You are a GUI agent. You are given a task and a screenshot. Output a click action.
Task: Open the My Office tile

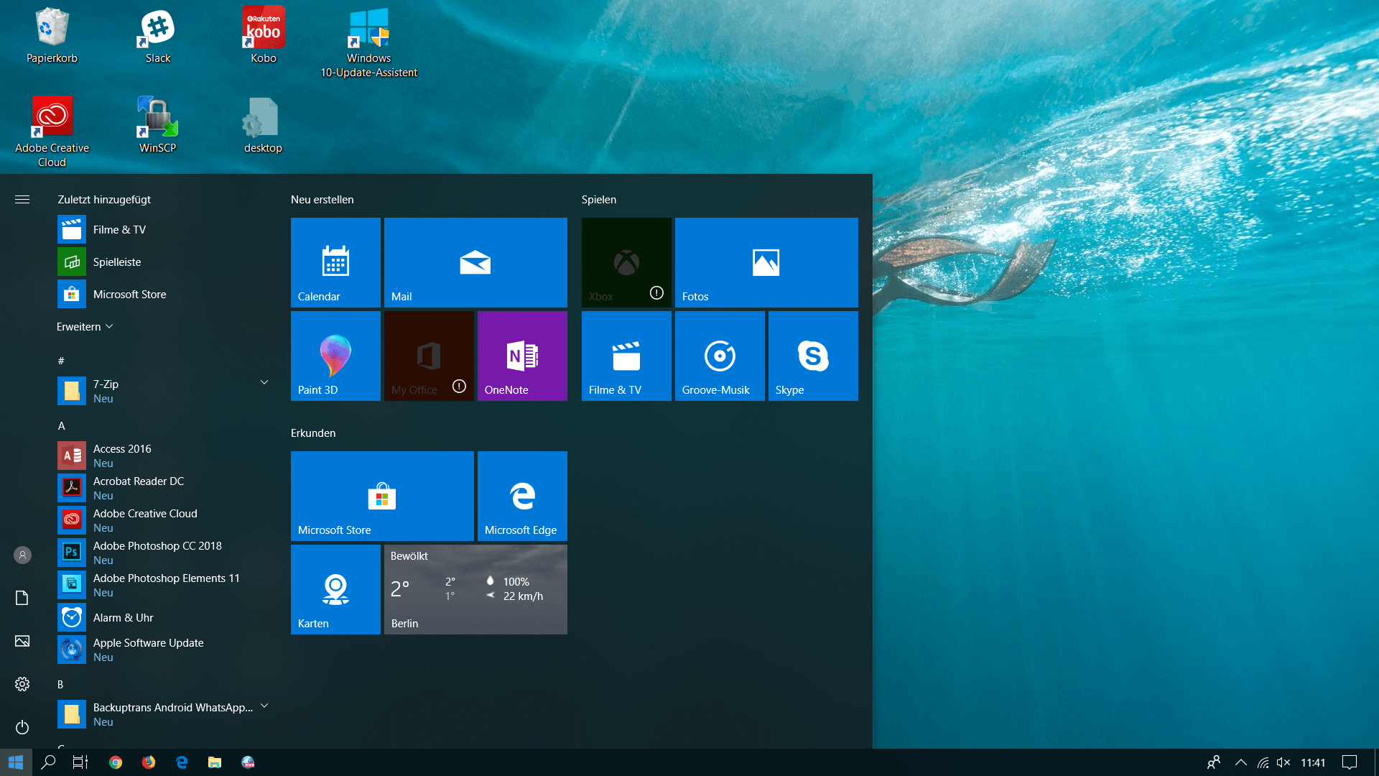(x=429, y=356)
